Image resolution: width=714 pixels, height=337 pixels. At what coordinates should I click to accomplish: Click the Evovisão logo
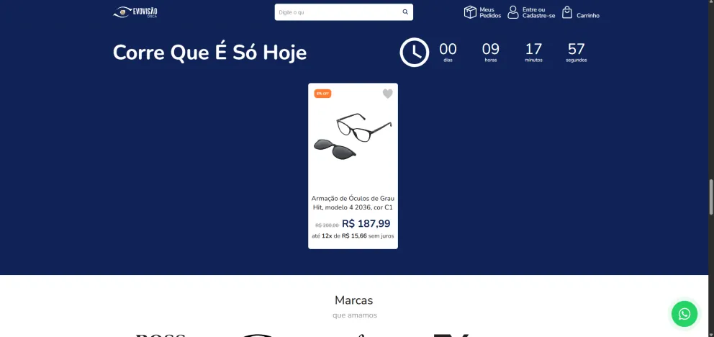point(135,12)
